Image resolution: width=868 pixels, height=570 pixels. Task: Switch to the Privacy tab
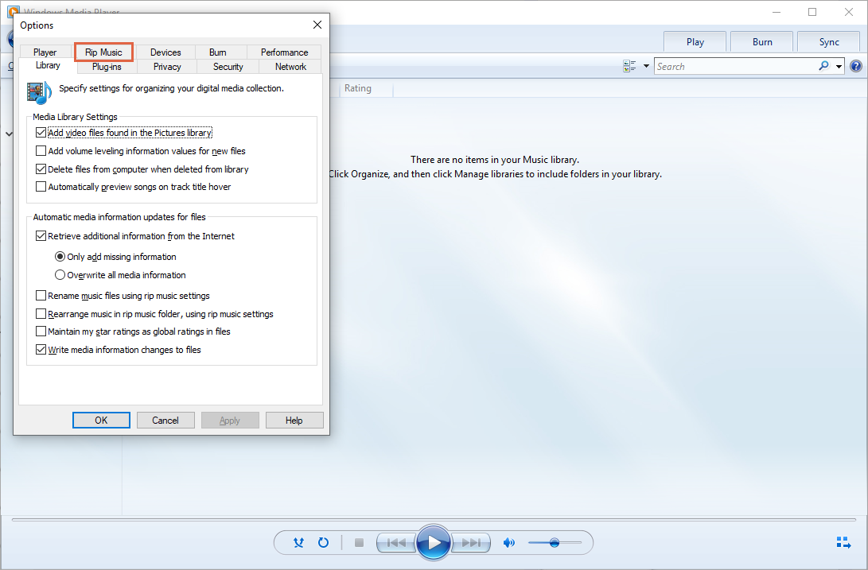(167, 67)
